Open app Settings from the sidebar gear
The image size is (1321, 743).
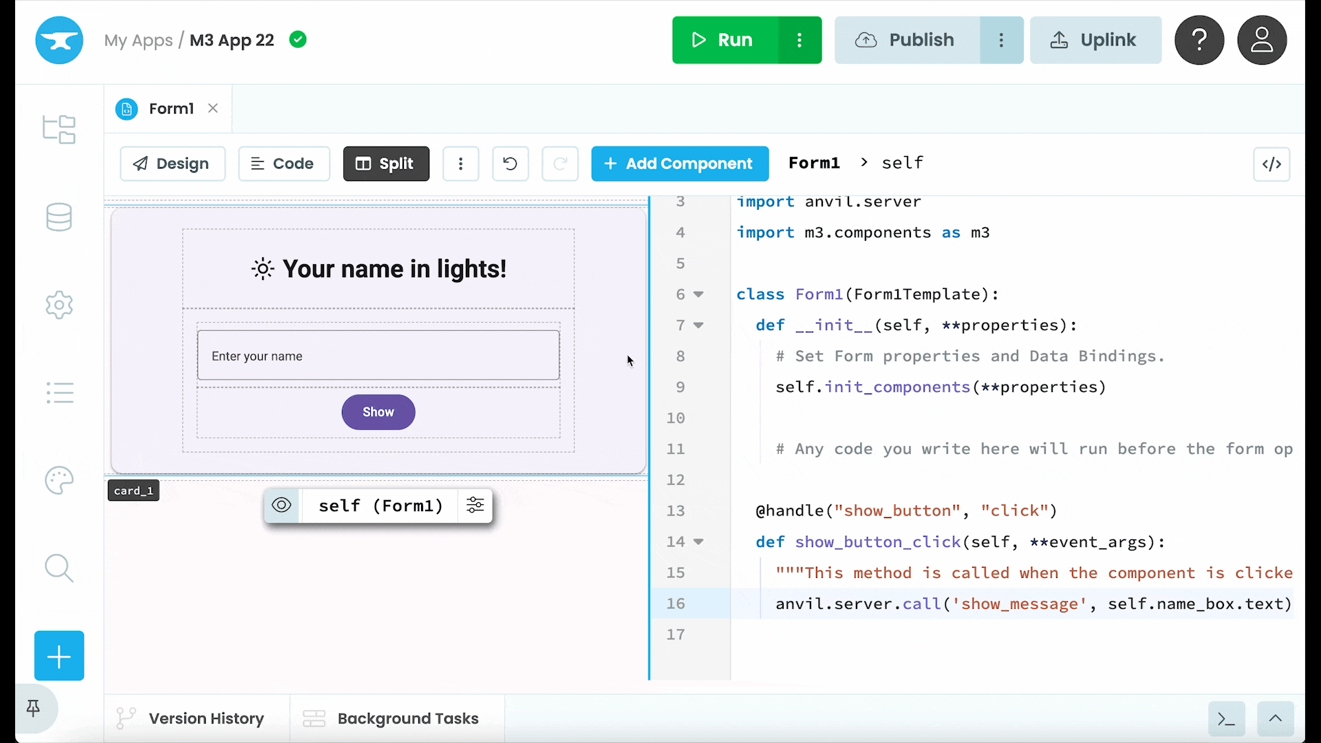59,305
